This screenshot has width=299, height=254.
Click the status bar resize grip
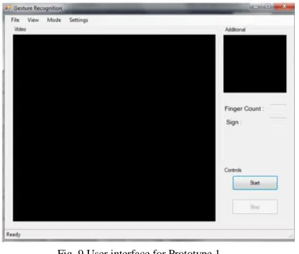291,236
